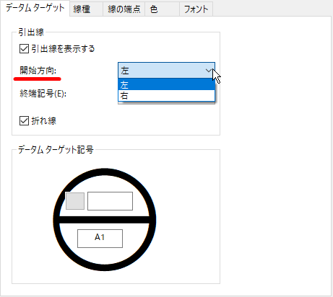Open the 線の端点 tab
The image size is (333, 297).
(124, 9)
